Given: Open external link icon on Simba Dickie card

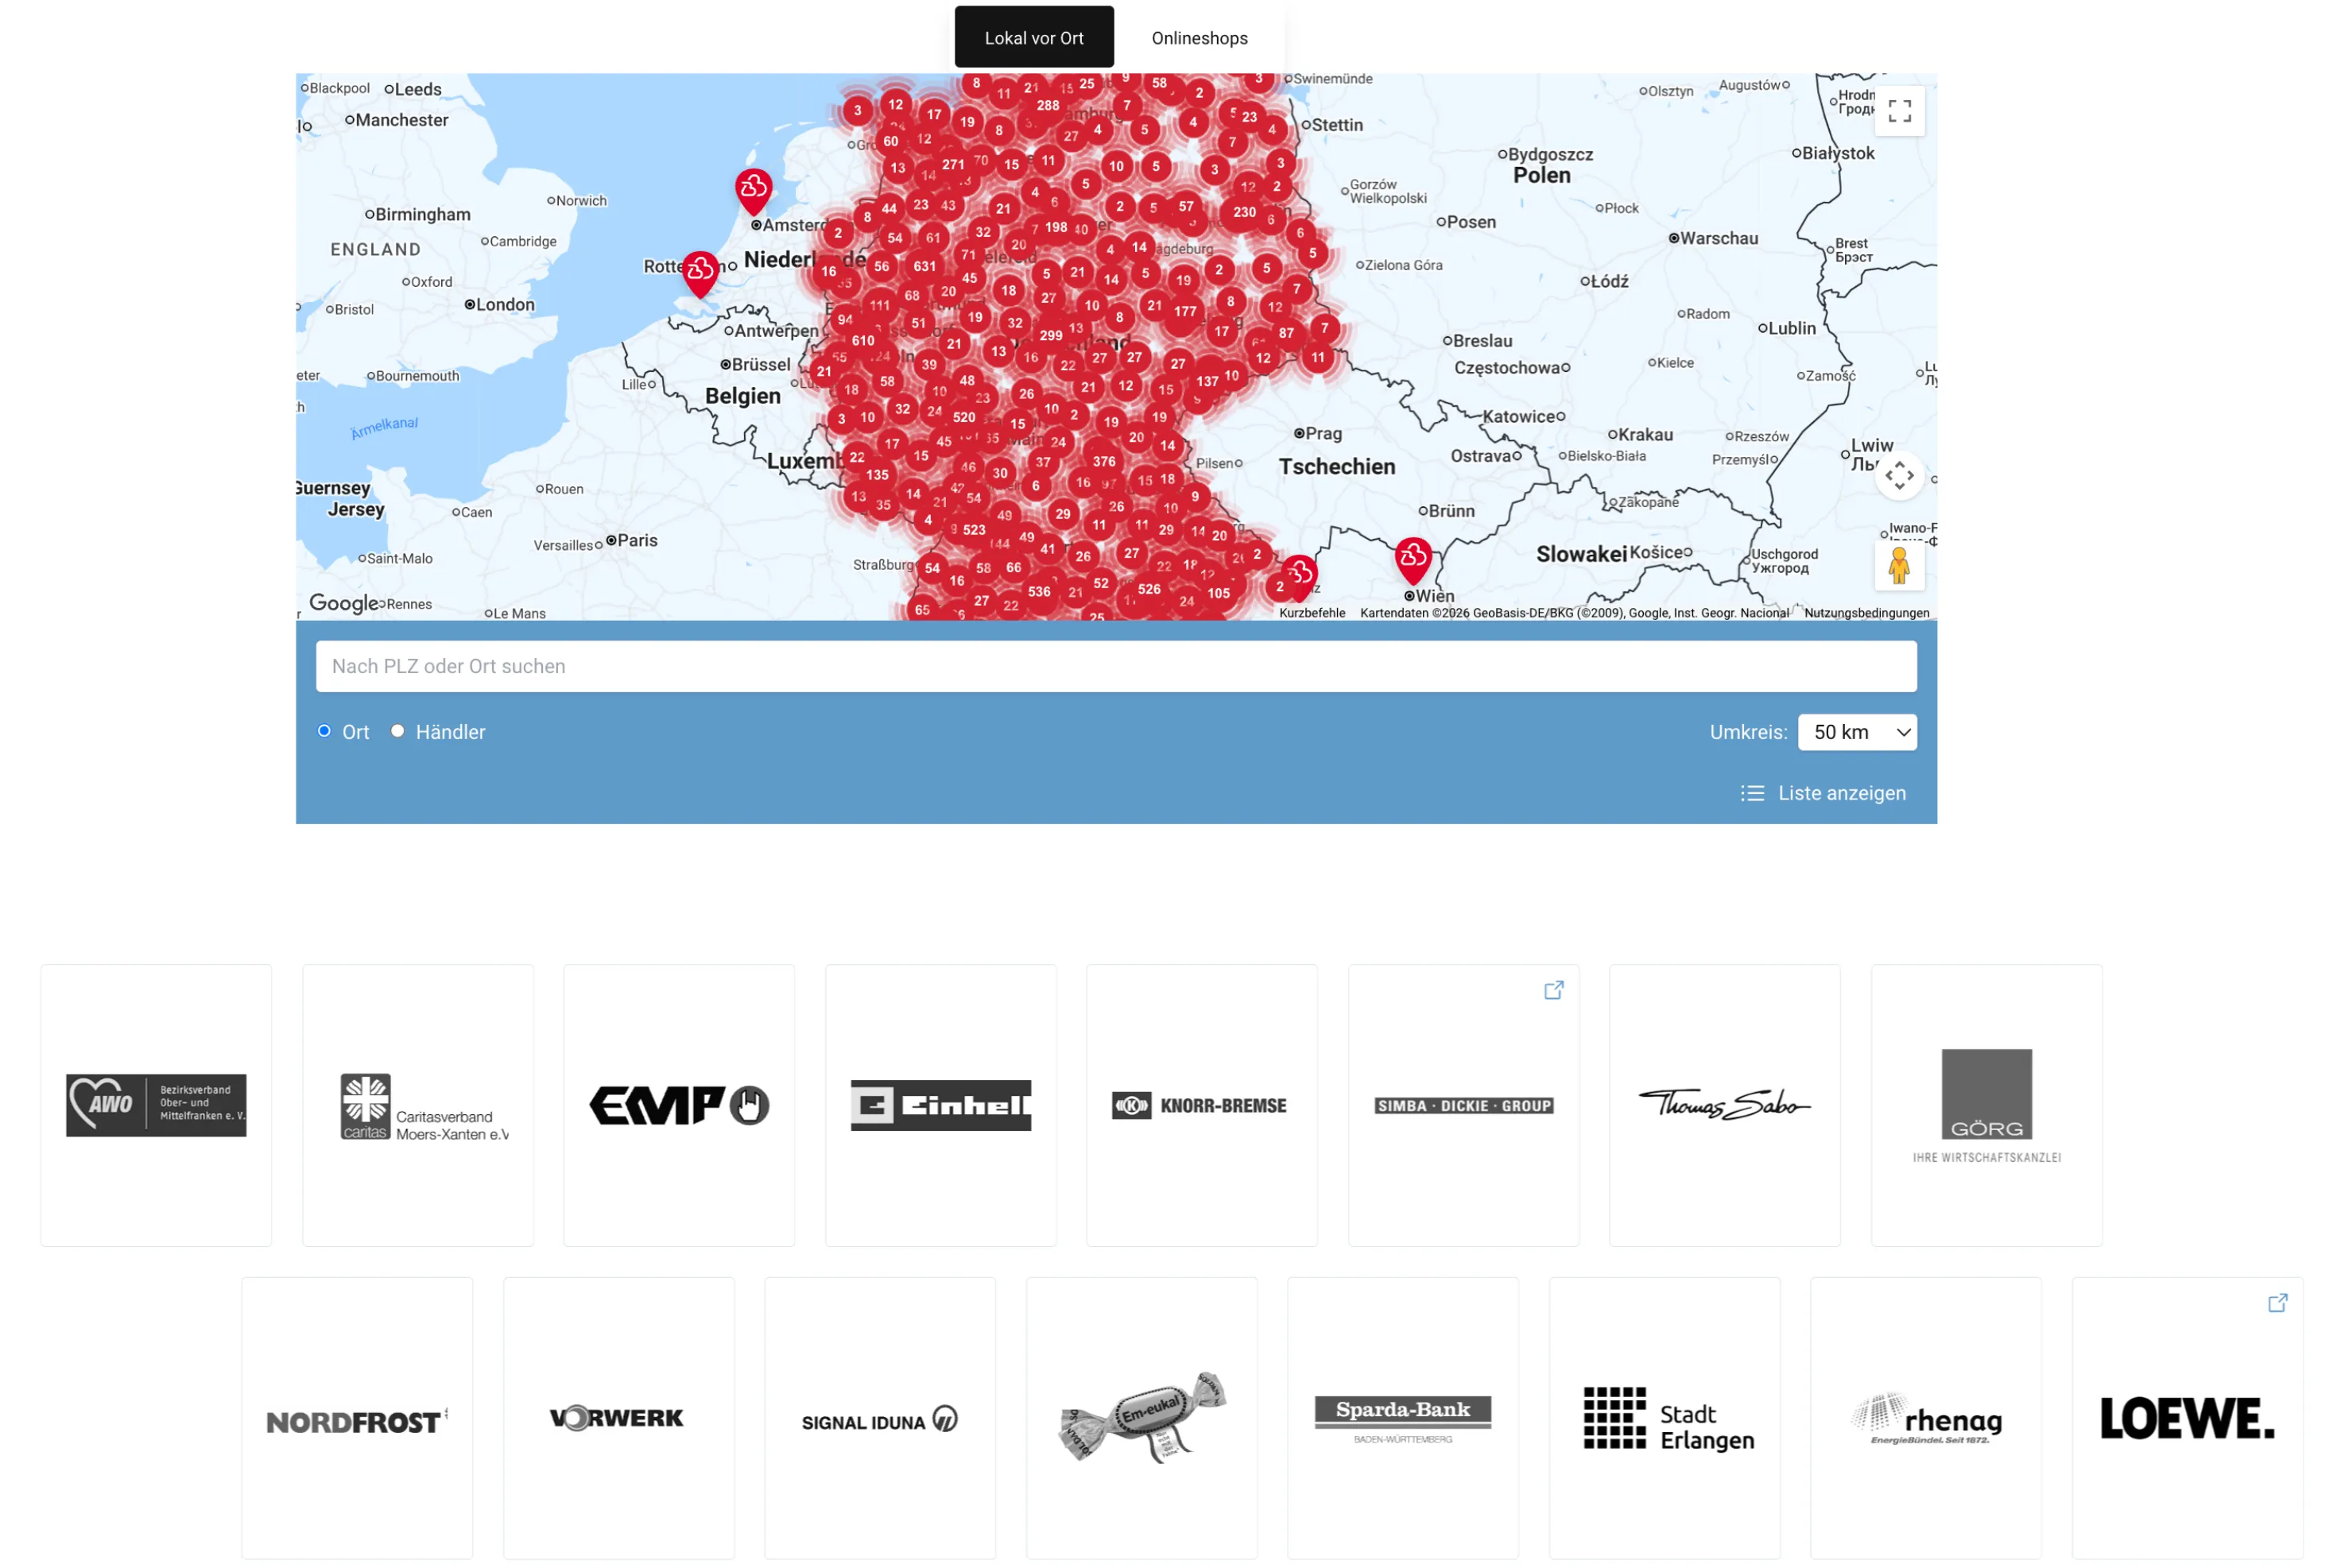Looking at the screenshot, I should click(1553, 990).
